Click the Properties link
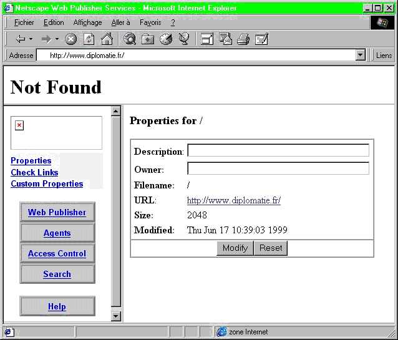The height and width of the screenshot is (340, 398). tap(31, 161)
